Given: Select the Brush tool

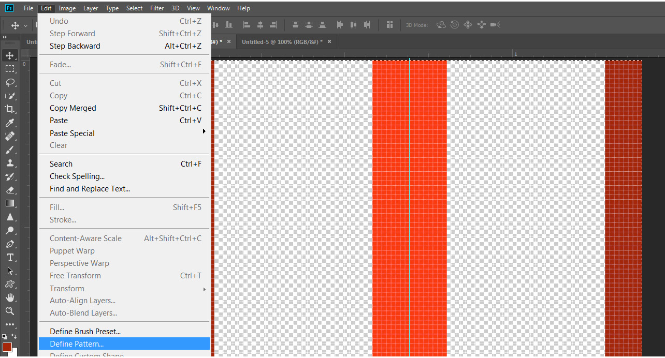Looking at the screenshot, I should (x=10, y=150).
